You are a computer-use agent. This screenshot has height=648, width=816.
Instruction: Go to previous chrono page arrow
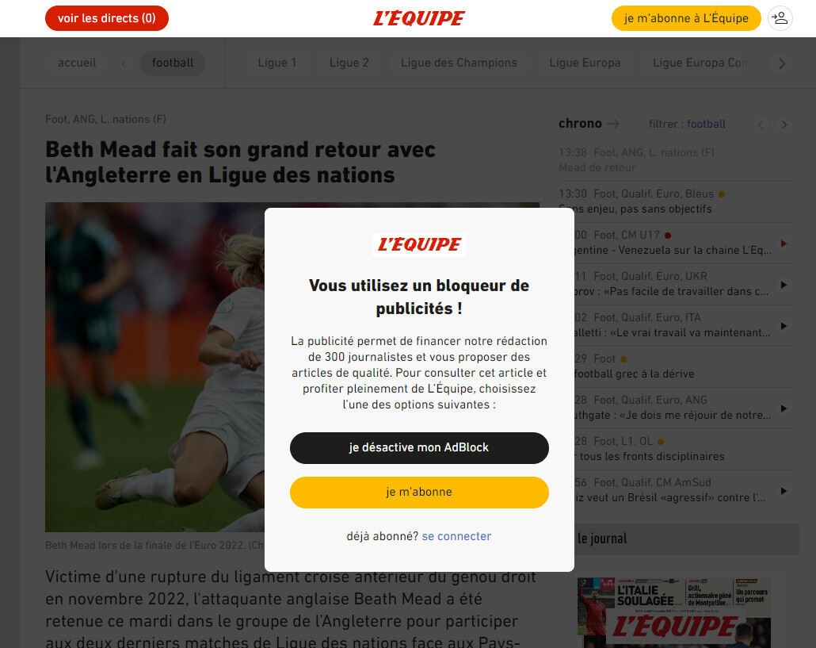[761, 125]
